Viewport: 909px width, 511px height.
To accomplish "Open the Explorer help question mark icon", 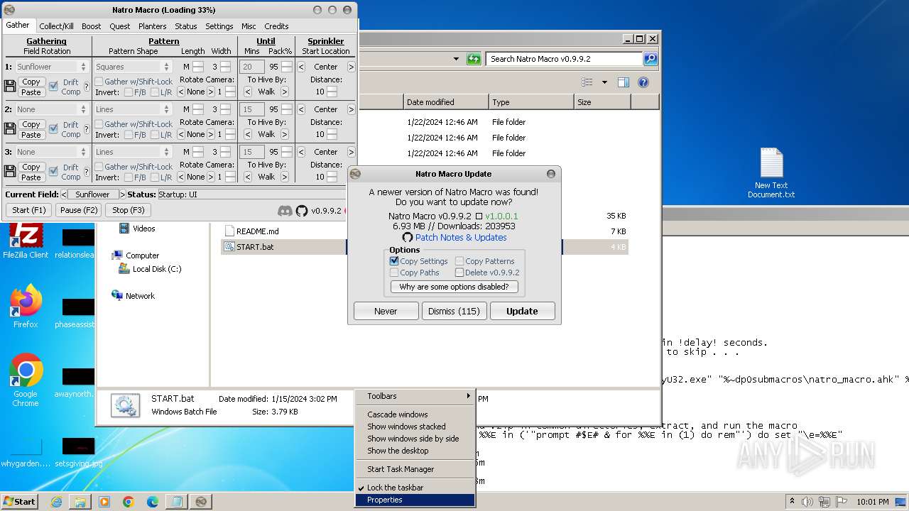I will [x=643, y=82].
